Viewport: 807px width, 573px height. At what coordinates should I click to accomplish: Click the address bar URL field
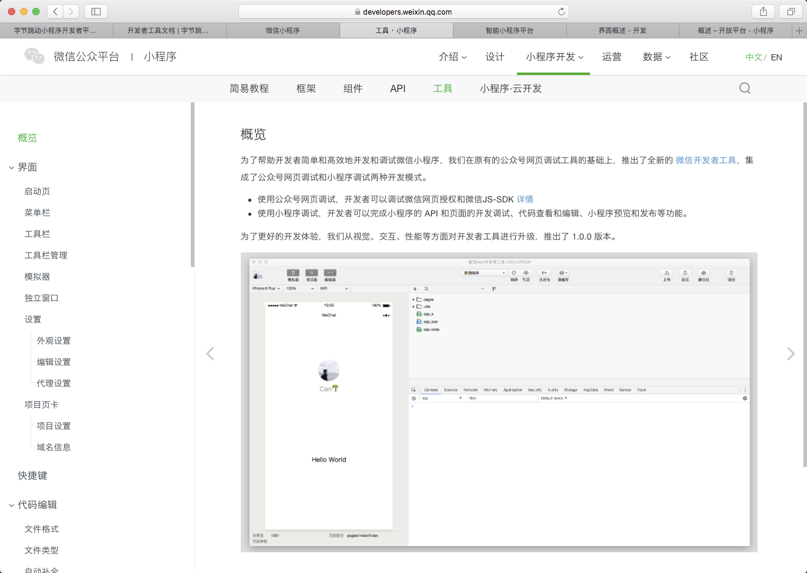click(403, 12)
